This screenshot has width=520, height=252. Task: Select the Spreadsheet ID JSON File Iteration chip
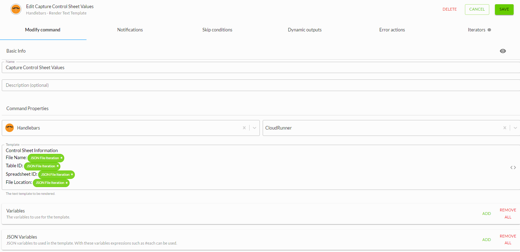[x=56, y=175]
